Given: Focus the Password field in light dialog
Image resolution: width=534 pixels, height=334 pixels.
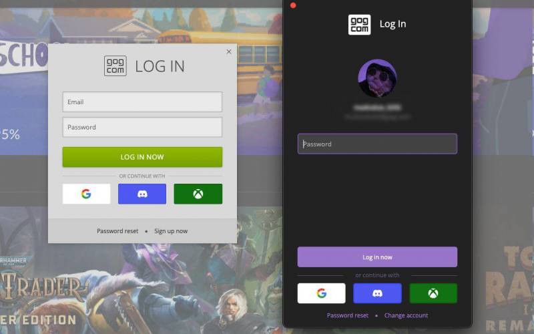Looking at the screenshot, I should click(142, 127).
